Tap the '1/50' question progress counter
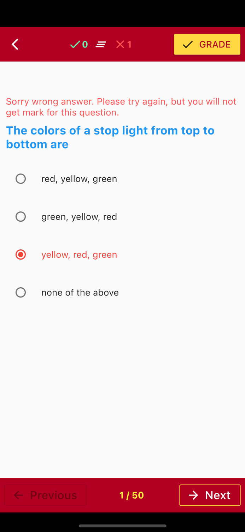This screenshot has width=245, height=532. (132, 495)
